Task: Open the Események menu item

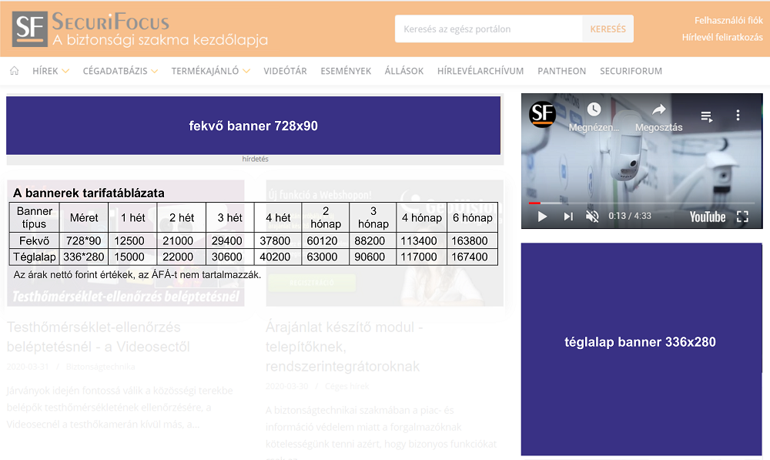Action: coord(346,71)
